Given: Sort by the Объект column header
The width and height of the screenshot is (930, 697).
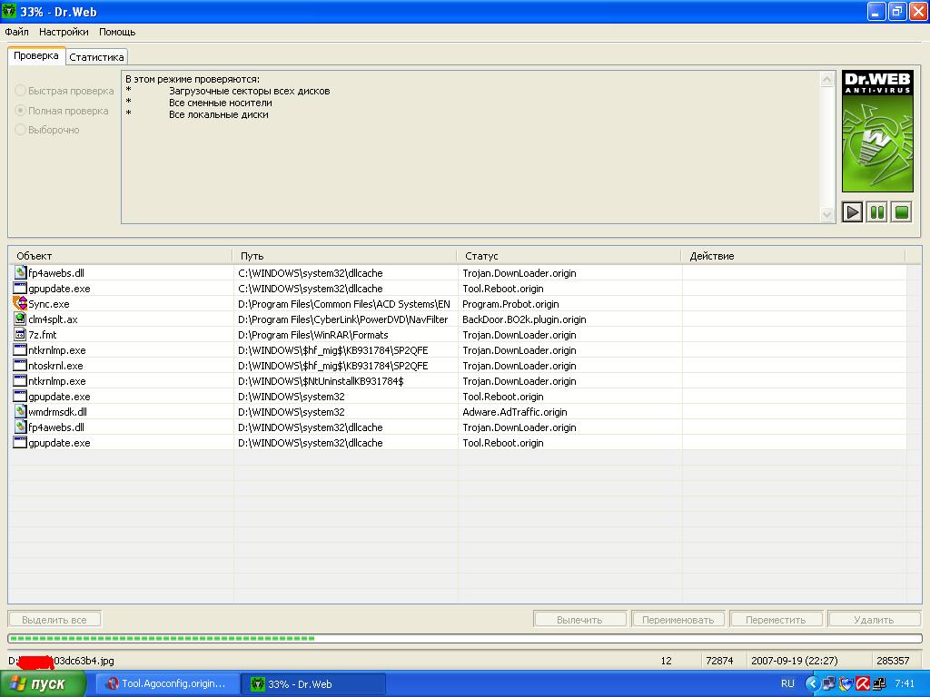Looking at the screenshot, I should (120, 256).
